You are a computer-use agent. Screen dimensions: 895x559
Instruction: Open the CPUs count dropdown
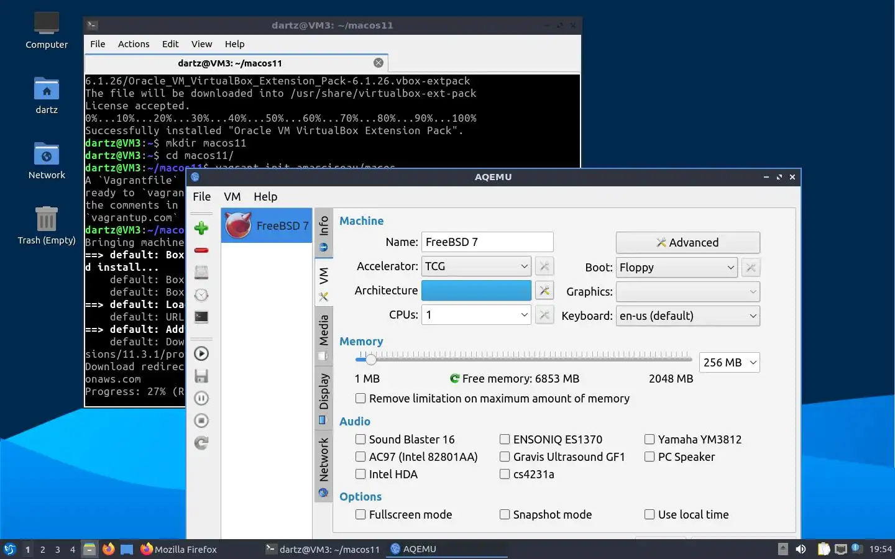tap(476, 315)
